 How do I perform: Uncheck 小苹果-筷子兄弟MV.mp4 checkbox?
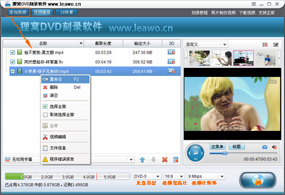point(12,71)
